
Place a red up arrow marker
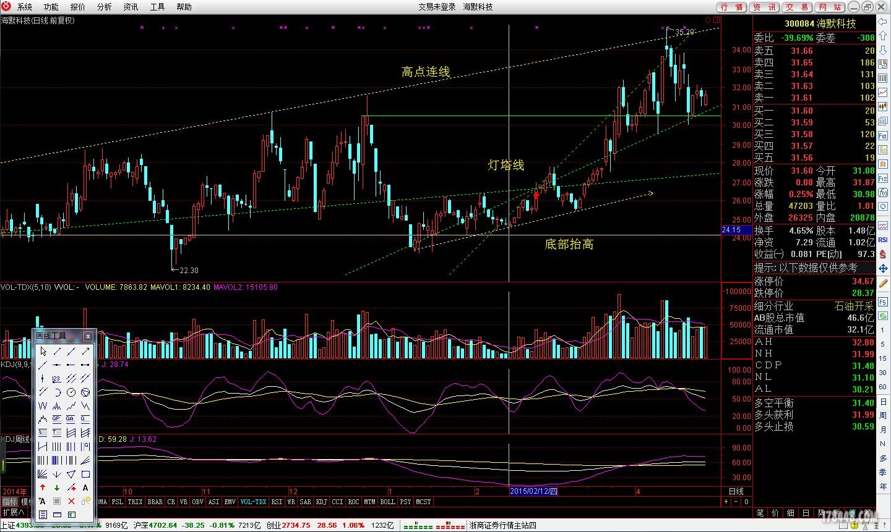click(x=43, y=488)
